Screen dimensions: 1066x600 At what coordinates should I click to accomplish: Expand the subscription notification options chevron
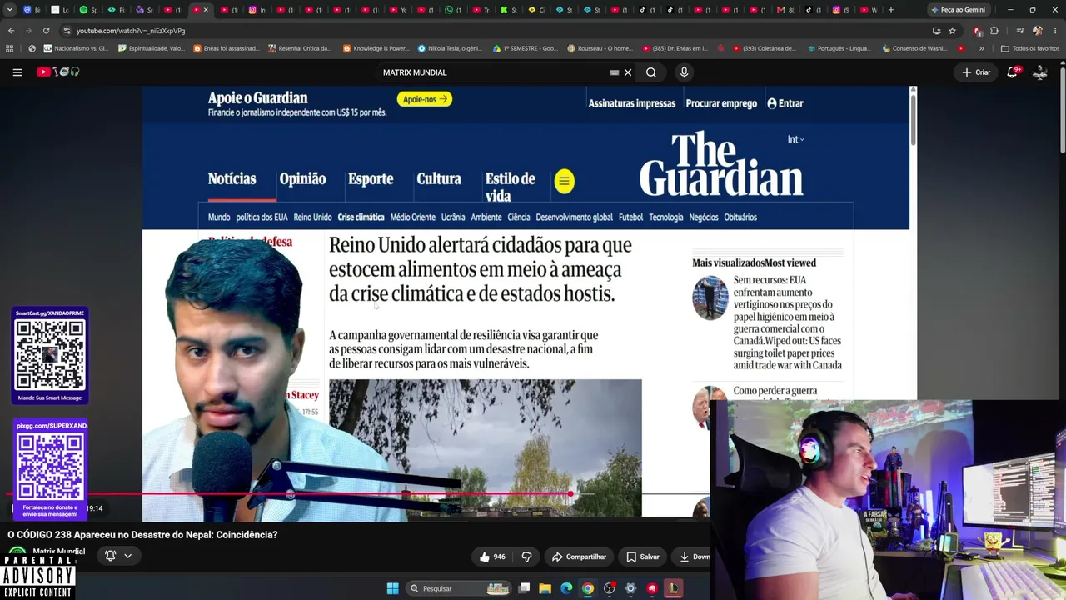click(127, 555)
